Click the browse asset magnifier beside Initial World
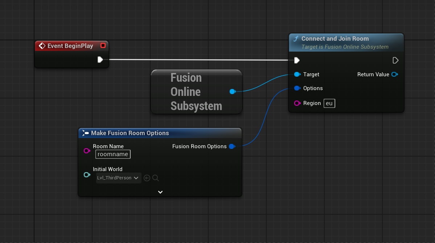 (x=156, y=178)
